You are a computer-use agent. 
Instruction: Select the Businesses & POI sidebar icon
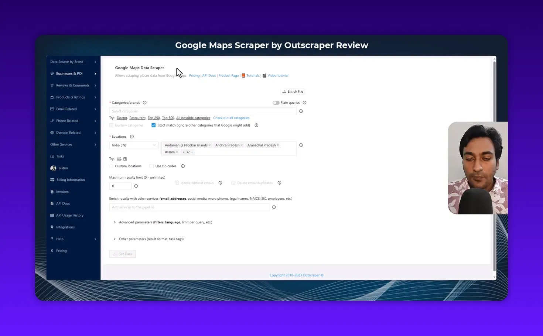(x=52, y=73)
